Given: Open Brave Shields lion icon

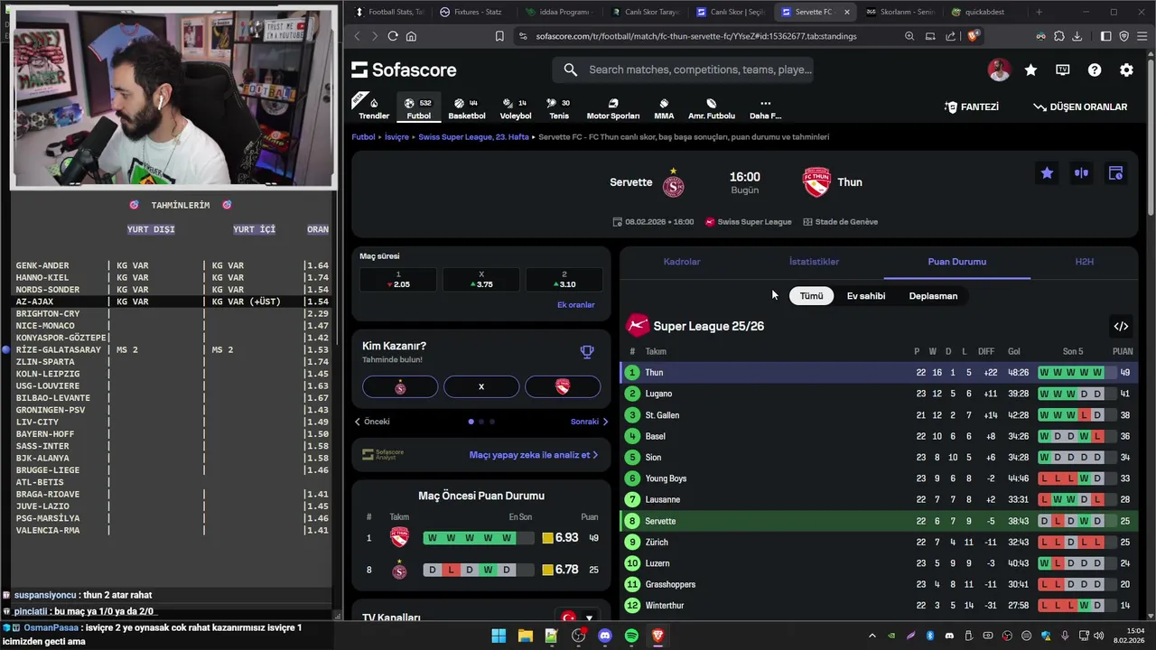Looking at the screenshot, I should (x=973, y=36).
